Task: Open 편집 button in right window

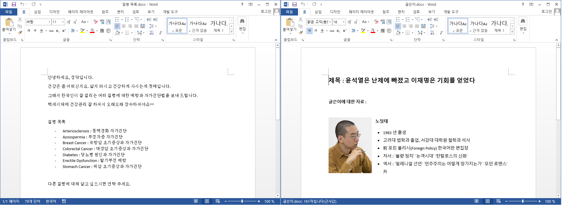Action: [523, 26]
